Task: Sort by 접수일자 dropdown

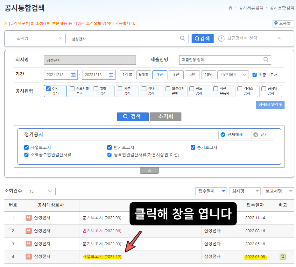Action: click(211, 191)
